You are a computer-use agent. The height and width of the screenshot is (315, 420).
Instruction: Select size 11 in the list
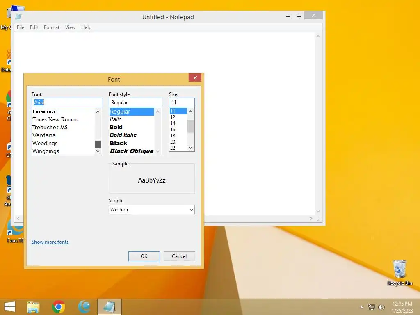(178, 111)
